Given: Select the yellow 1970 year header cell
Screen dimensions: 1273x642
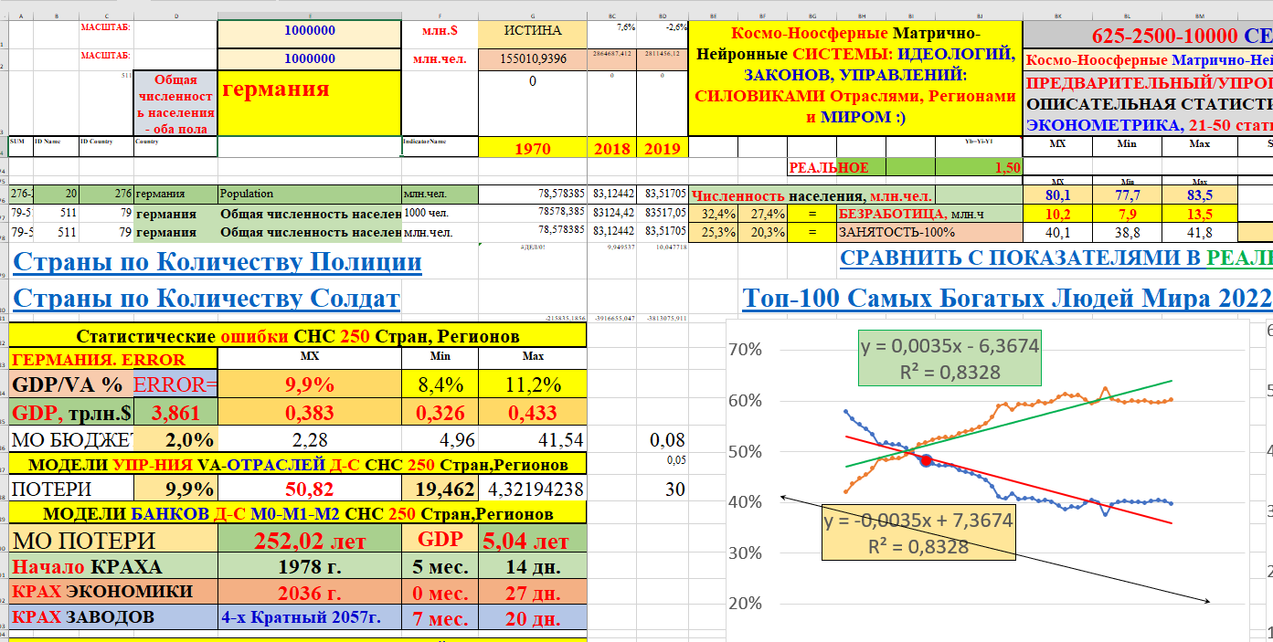Looking at the screenshot, I should [x=532, y=149].
